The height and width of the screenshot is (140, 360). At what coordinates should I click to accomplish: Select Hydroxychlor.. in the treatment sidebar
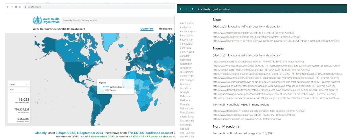tap(188, 76)
